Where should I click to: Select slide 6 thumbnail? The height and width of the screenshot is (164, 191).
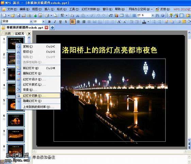16,120
